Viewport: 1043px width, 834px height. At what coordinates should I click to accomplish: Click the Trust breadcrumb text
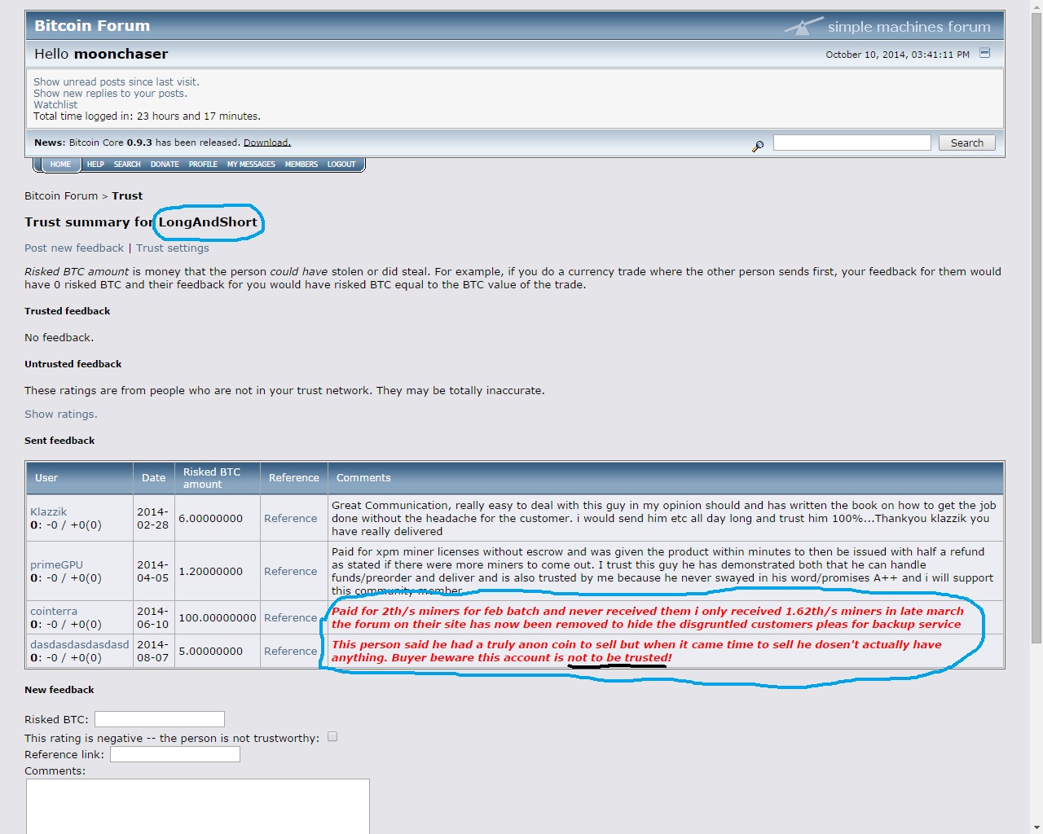(127, 195)
